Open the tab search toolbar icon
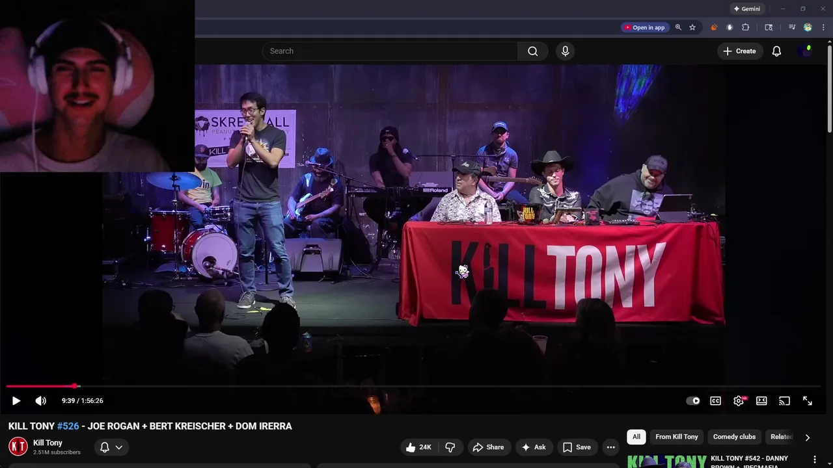The width and height of the screenshot is (833, 468). (x=769, y=27)
